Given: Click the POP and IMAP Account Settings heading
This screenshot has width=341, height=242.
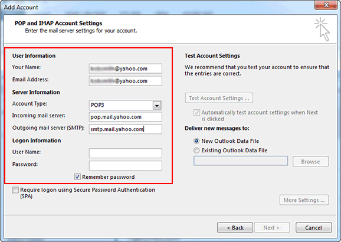Looking at the screenshot, I should [x=58, y=23].
